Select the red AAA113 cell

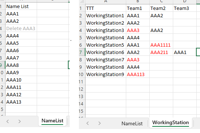138,74
